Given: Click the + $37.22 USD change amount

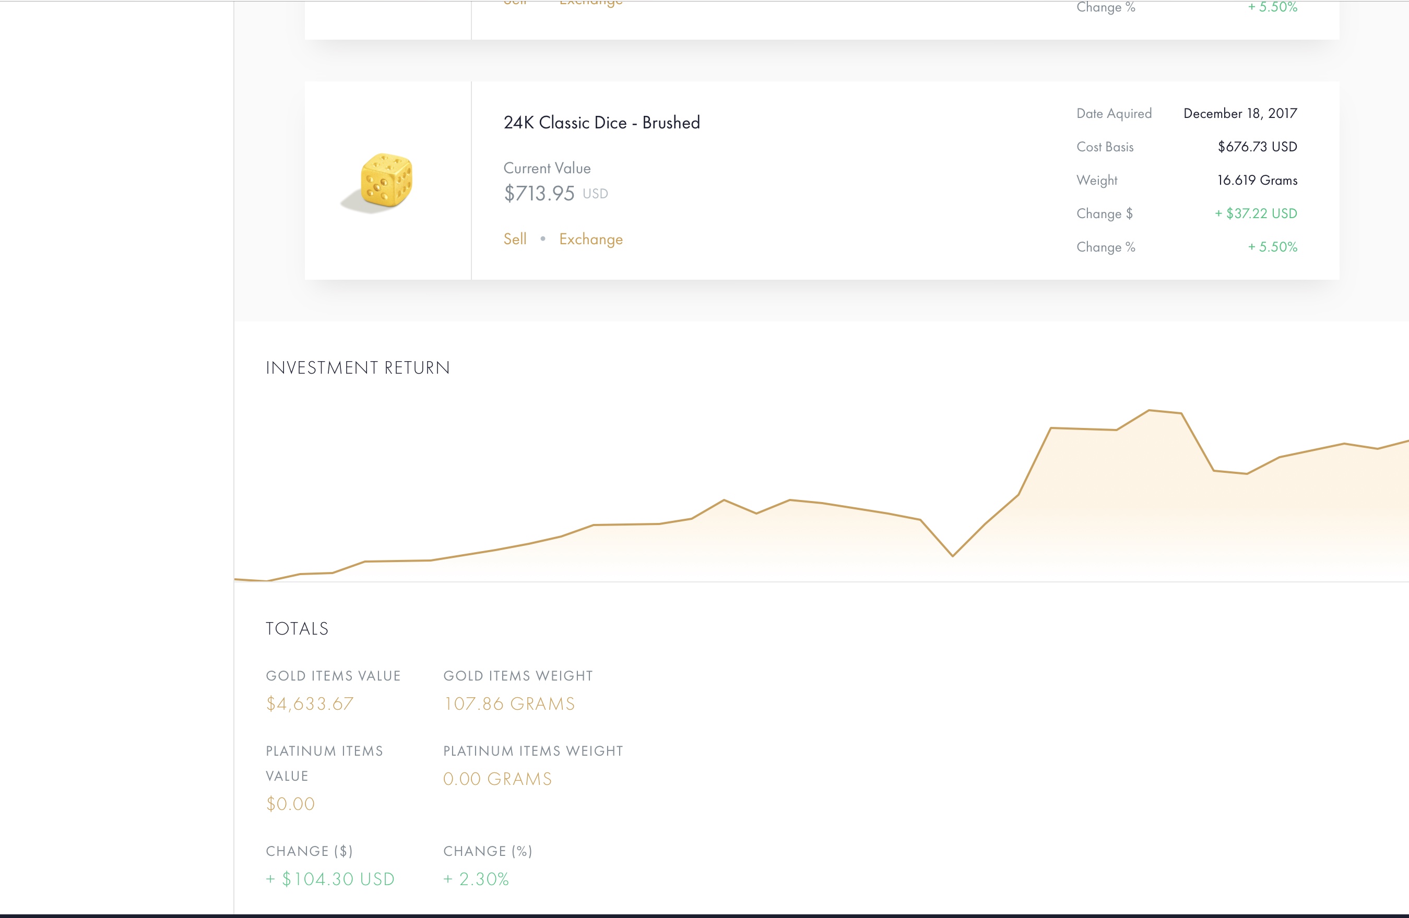Looking at the screenshot, I should click(x=1255, y=213).
